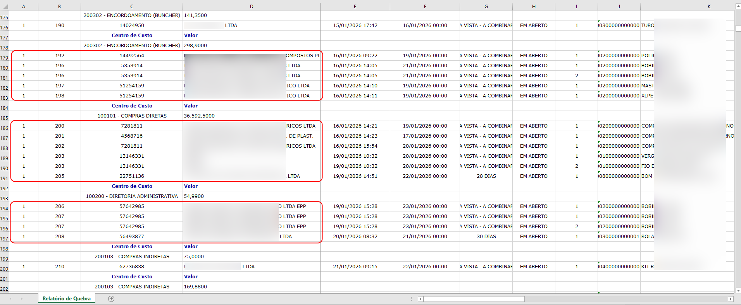Click the 75,0000 value cell
This screenshot has height=305, width=741.
[252, 257]
